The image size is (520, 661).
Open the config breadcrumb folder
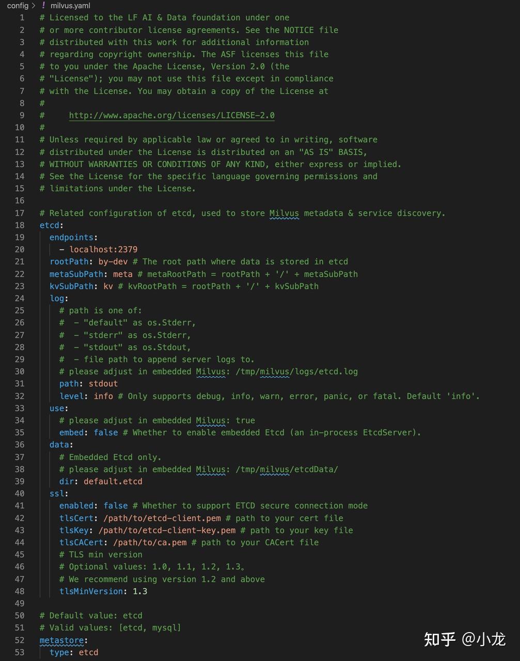coord(18,6)
